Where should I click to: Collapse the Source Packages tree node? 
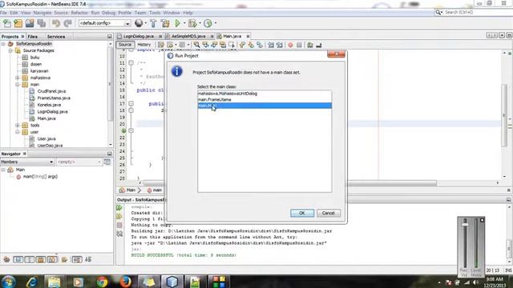(10, 50)
